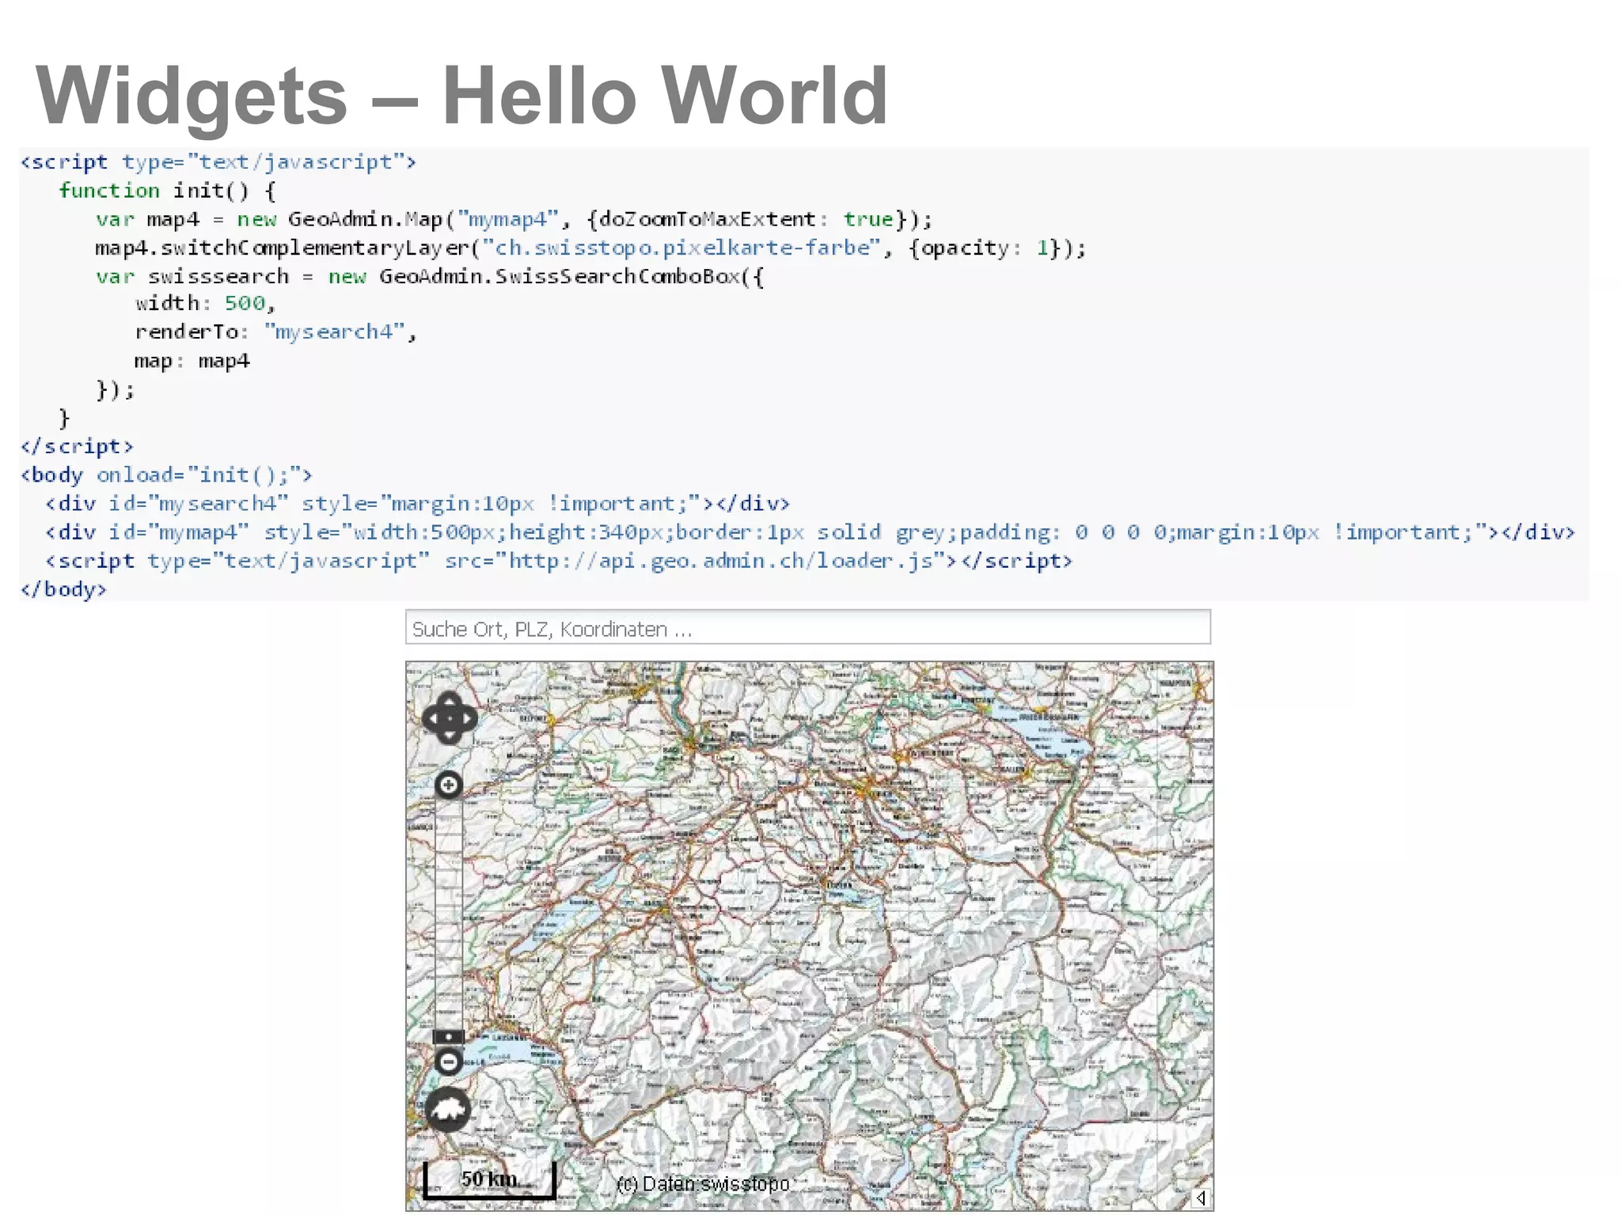This screenshot has width=1621, height=1215.
Task: Click the 'map: map4' code line
Action: (192, 361)
